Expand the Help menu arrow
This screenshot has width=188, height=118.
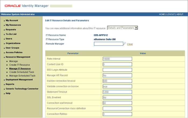[4, 94]
